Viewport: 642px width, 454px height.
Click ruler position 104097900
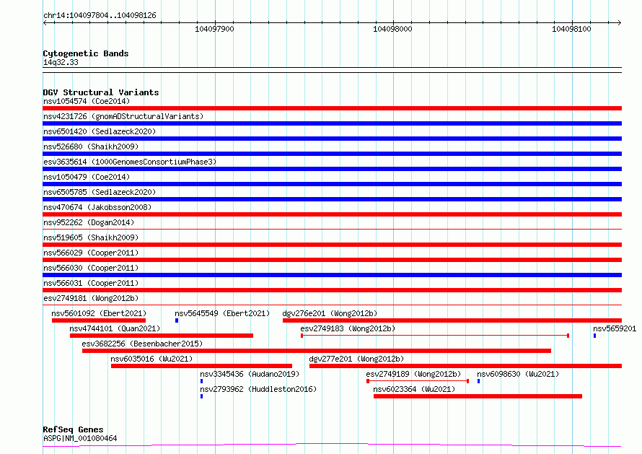[214, 29]
